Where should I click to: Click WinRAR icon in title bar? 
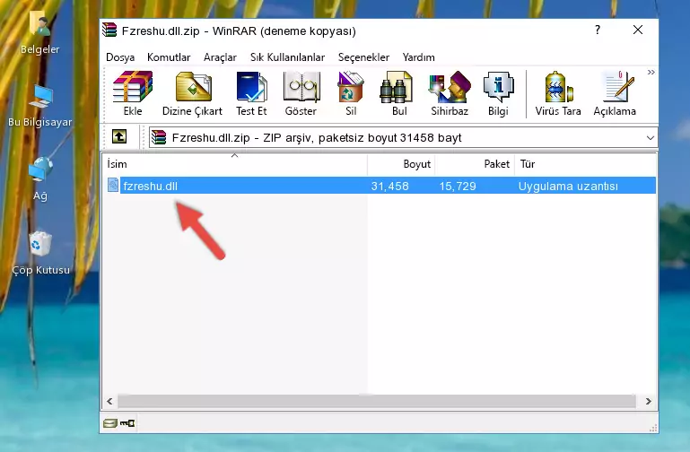click(x=109, y=30)
